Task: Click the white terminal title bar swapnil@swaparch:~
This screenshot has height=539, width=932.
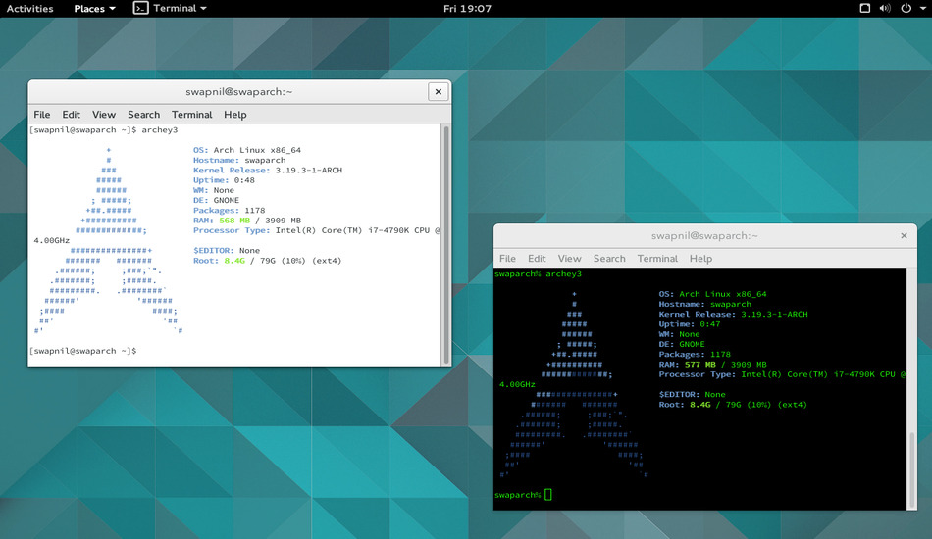Action: [239, 91]
